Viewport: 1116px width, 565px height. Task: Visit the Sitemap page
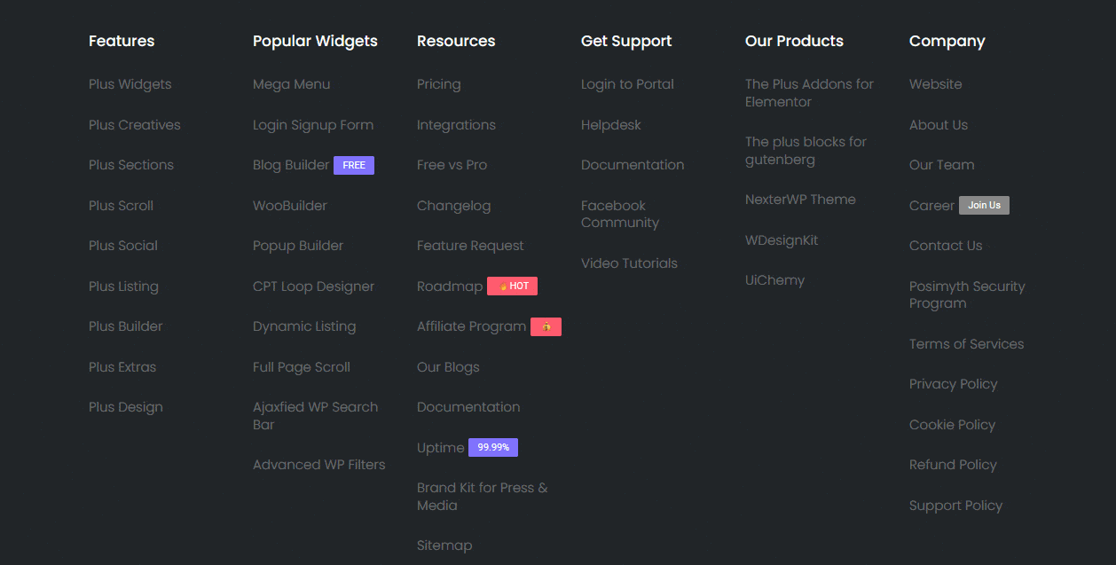point(444,545)
